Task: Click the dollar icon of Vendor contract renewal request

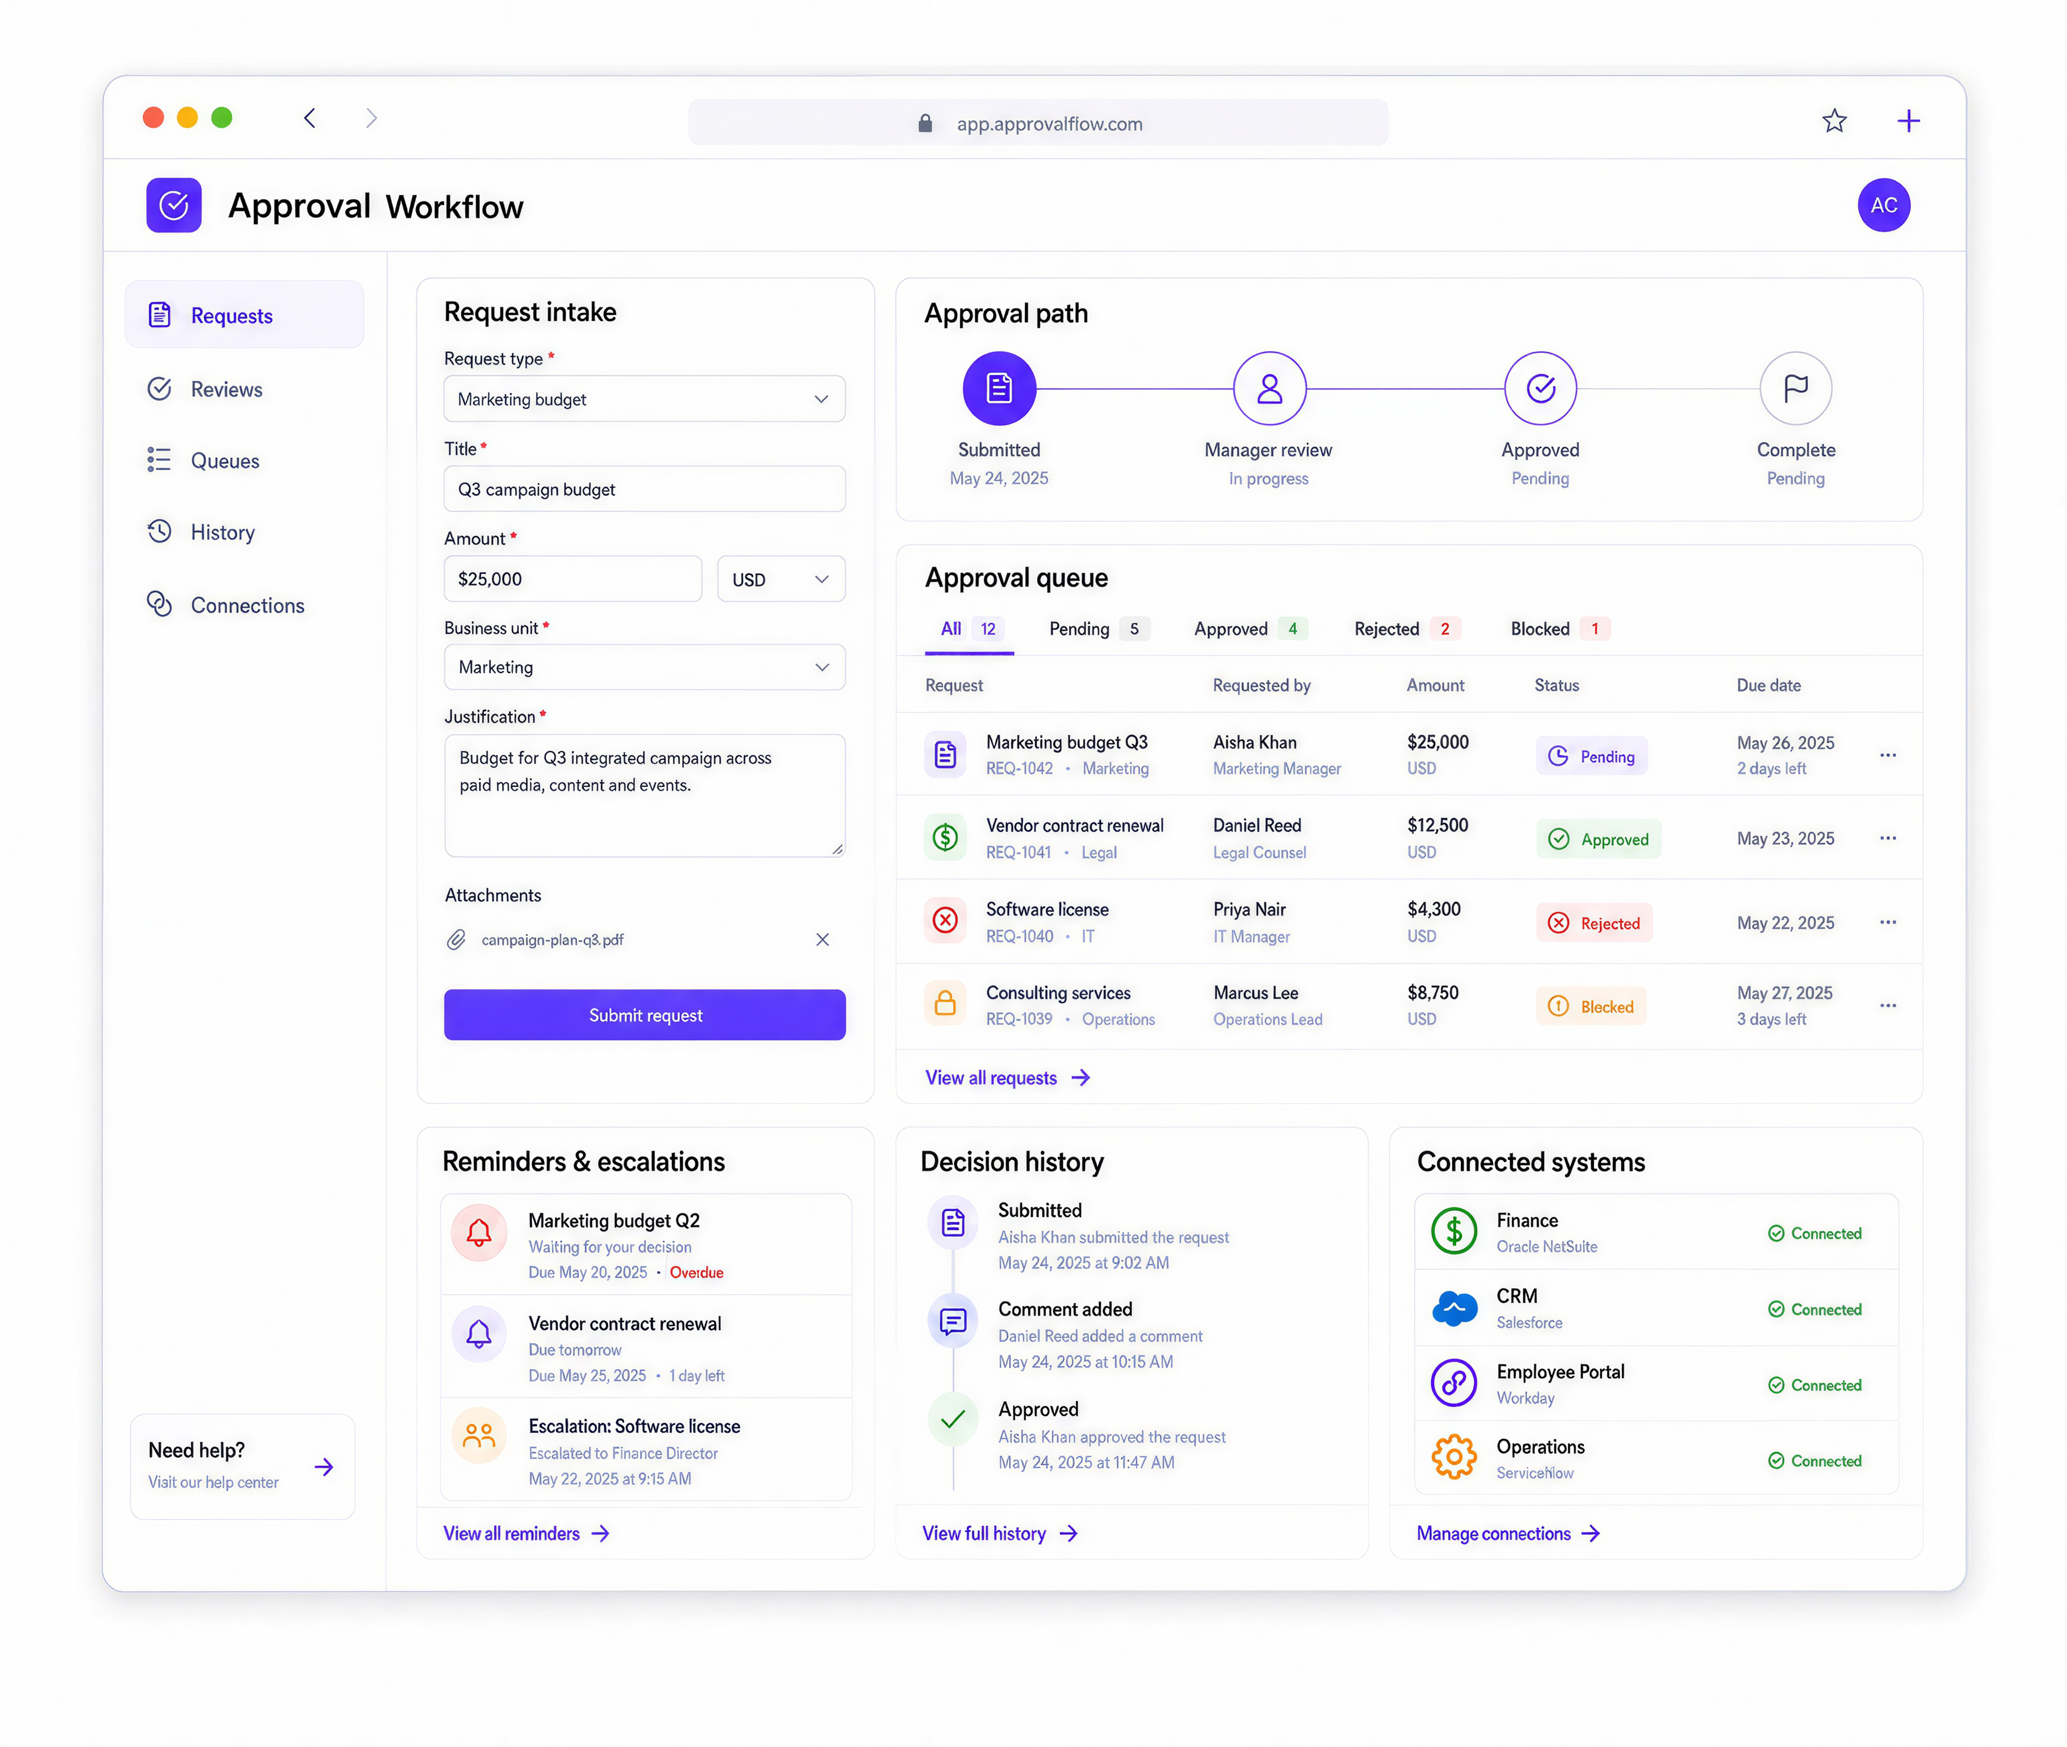Action: coord(945,838)
